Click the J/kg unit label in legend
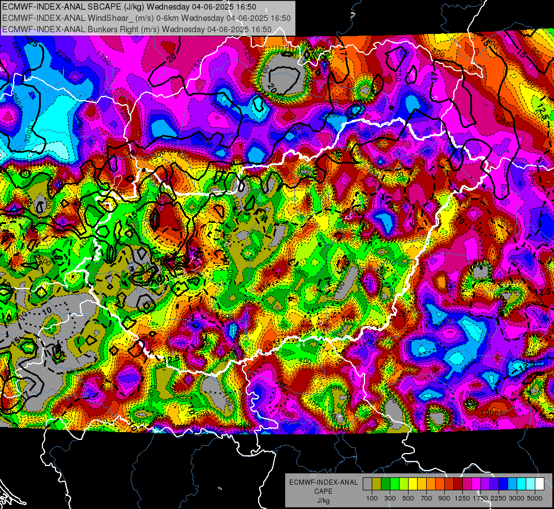 (x=323, y=501)
